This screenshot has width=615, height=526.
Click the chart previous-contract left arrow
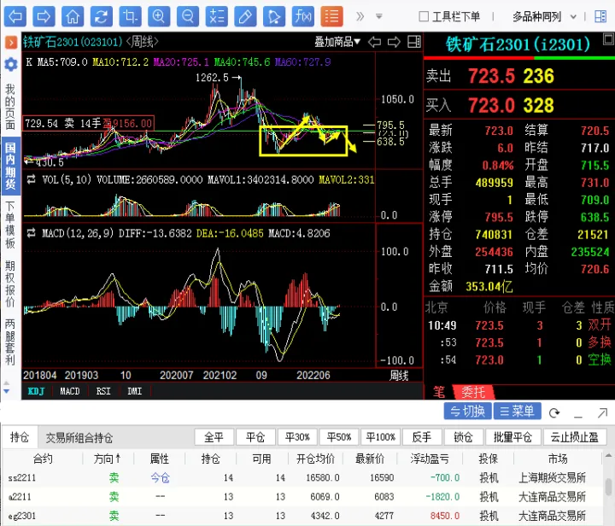coord(375,42)
